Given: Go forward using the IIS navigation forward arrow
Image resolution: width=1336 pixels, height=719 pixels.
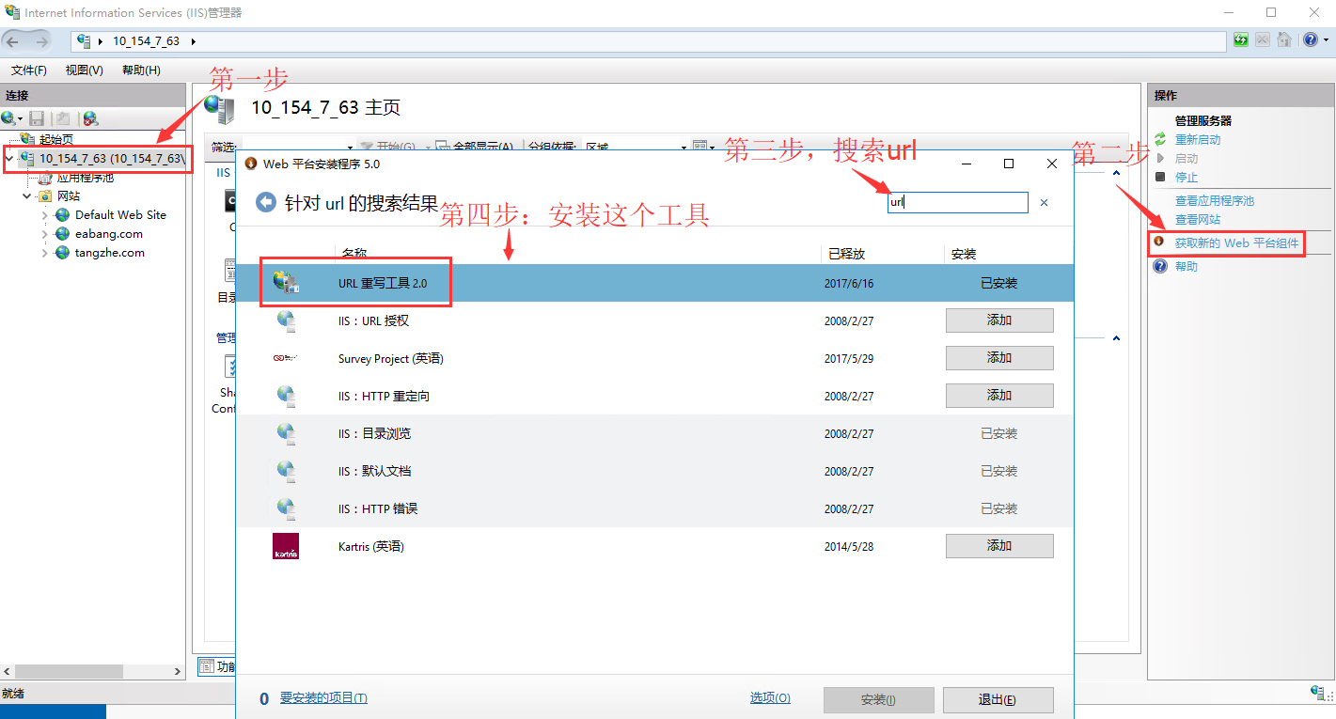Looking at the screenshot, I should click(x=41, y=41).
